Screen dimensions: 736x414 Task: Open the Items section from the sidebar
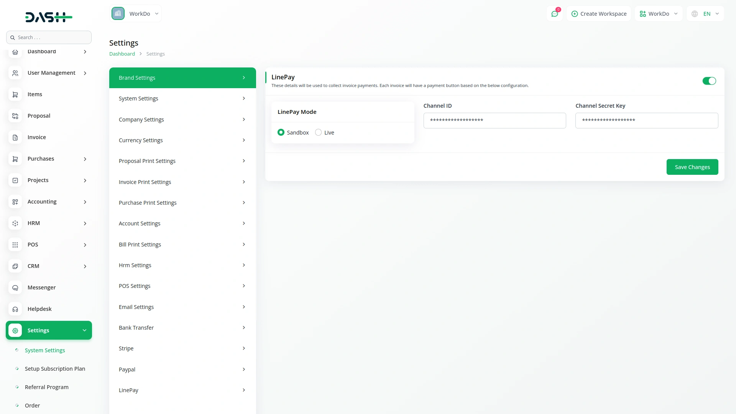tap(15, 94)
